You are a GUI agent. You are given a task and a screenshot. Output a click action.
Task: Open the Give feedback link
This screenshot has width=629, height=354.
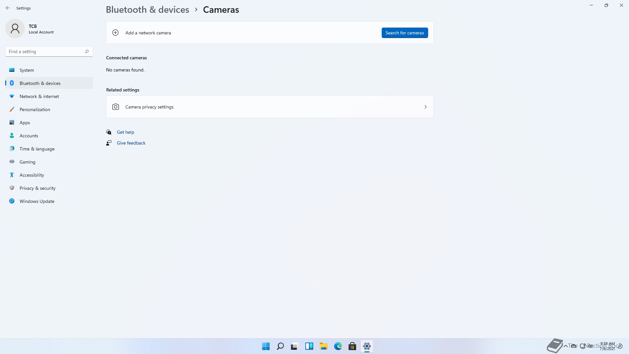pos(131,143)
